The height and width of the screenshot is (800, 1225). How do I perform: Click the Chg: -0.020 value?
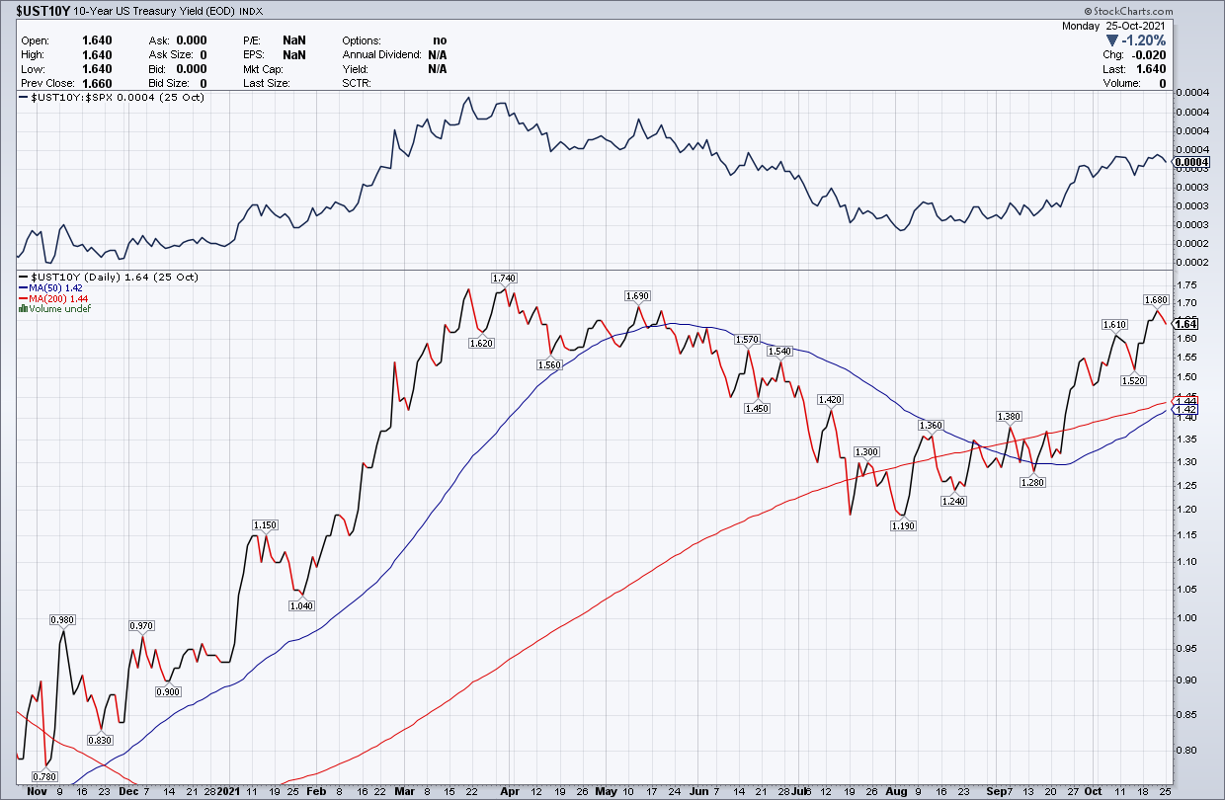1135,55
